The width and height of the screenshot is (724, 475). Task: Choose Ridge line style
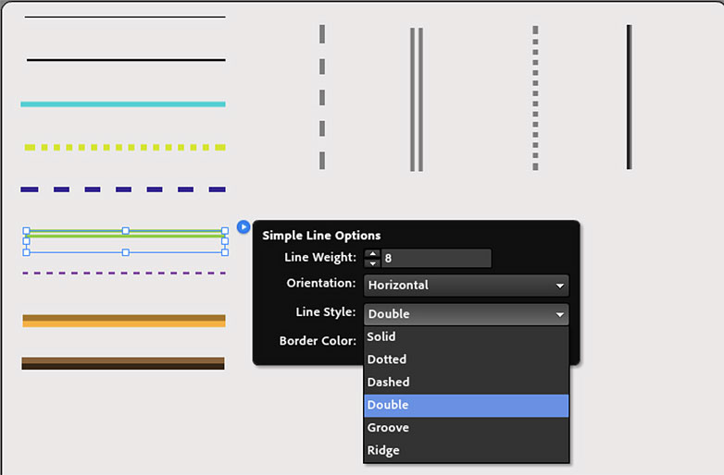coord(467,451)
